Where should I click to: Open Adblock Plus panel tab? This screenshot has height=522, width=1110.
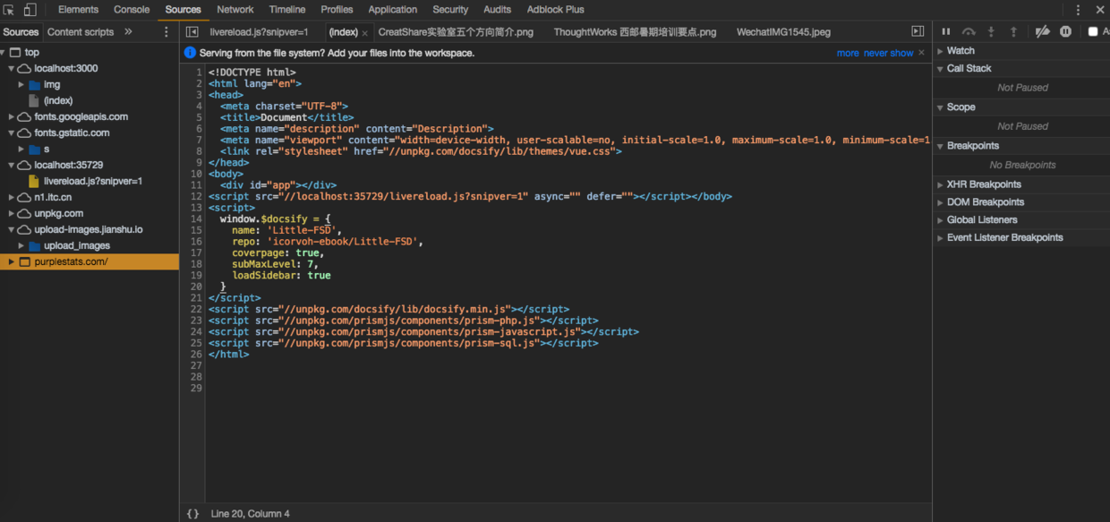[555, 10]
